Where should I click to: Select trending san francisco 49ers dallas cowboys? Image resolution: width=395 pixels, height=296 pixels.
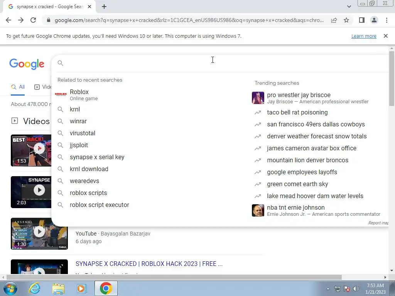coord(319,124)
